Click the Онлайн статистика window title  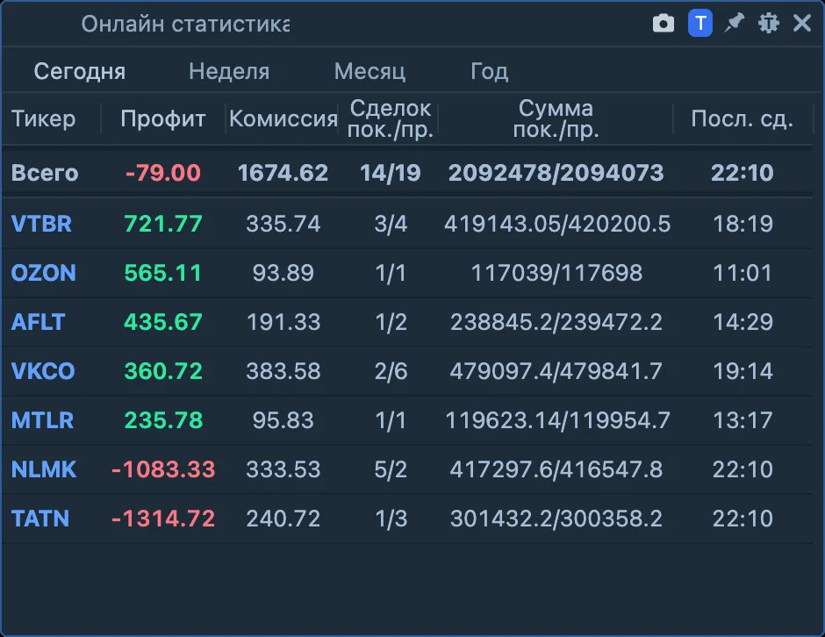tap(185, 25)
